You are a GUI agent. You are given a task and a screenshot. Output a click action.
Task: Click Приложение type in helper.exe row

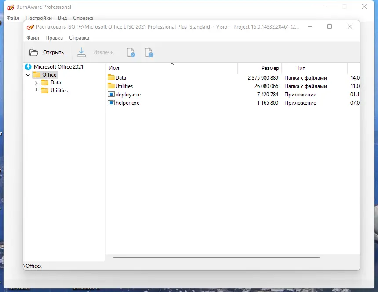[x=300, y=103]
